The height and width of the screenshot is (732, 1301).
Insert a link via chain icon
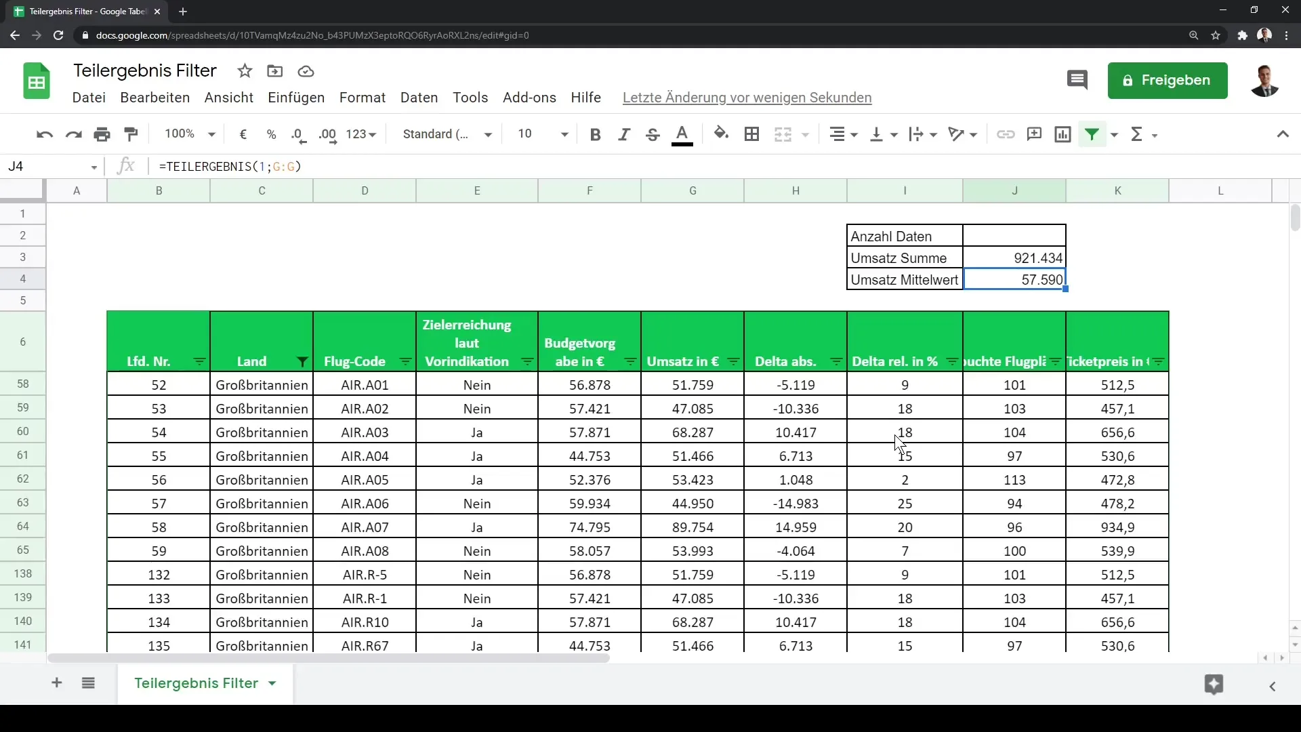pyautogui.click(x=1006, y=134)
